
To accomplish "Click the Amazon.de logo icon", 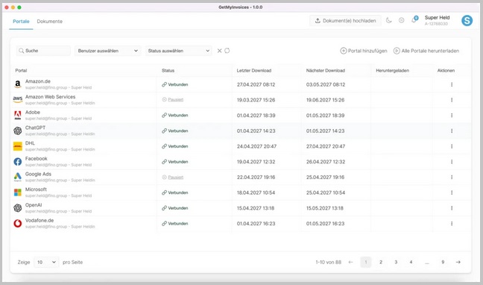I will pos(18,84).
